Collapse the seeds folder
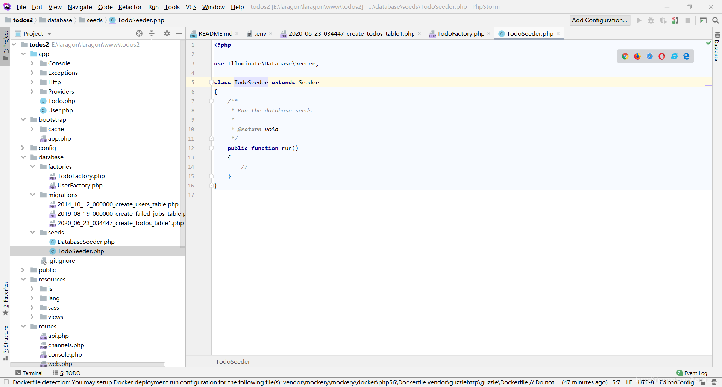 point(32,232)
